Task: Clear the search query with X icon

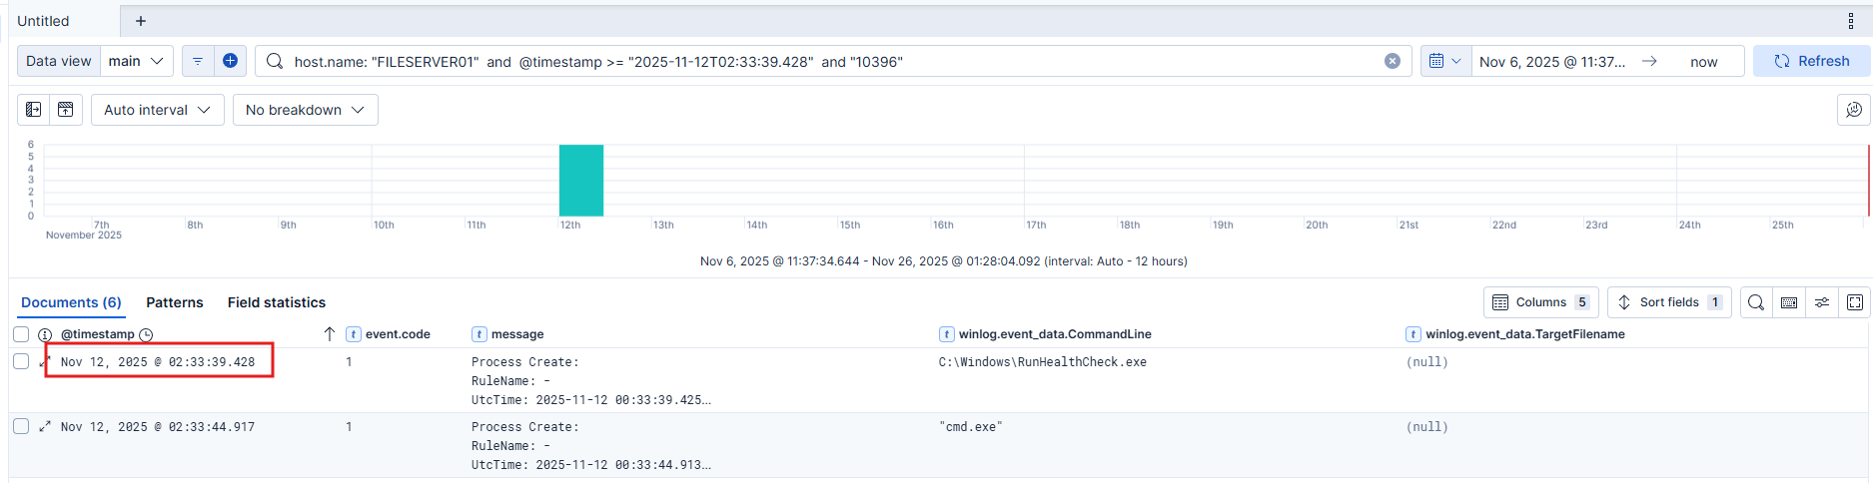Action: coord(1392,61)
